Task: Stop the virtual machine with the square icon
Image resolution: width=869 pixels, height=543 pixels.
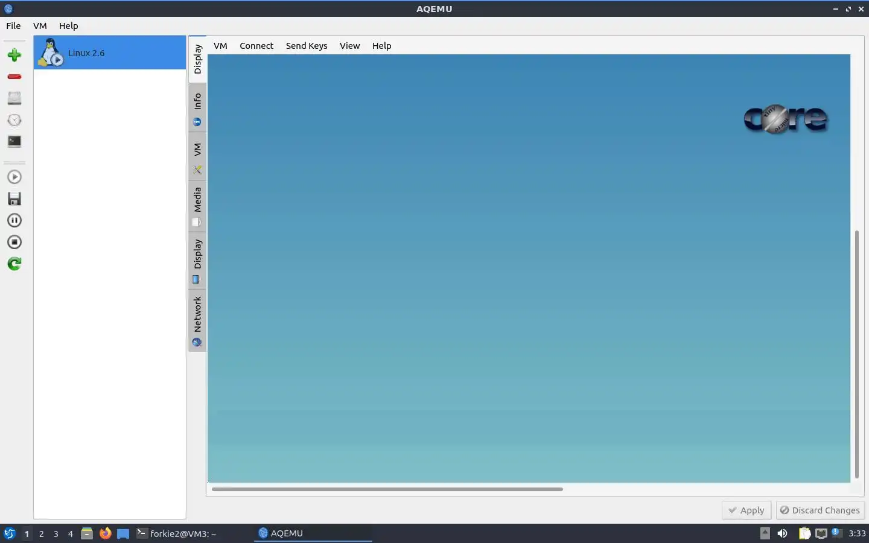Action: tap(14, 242)
